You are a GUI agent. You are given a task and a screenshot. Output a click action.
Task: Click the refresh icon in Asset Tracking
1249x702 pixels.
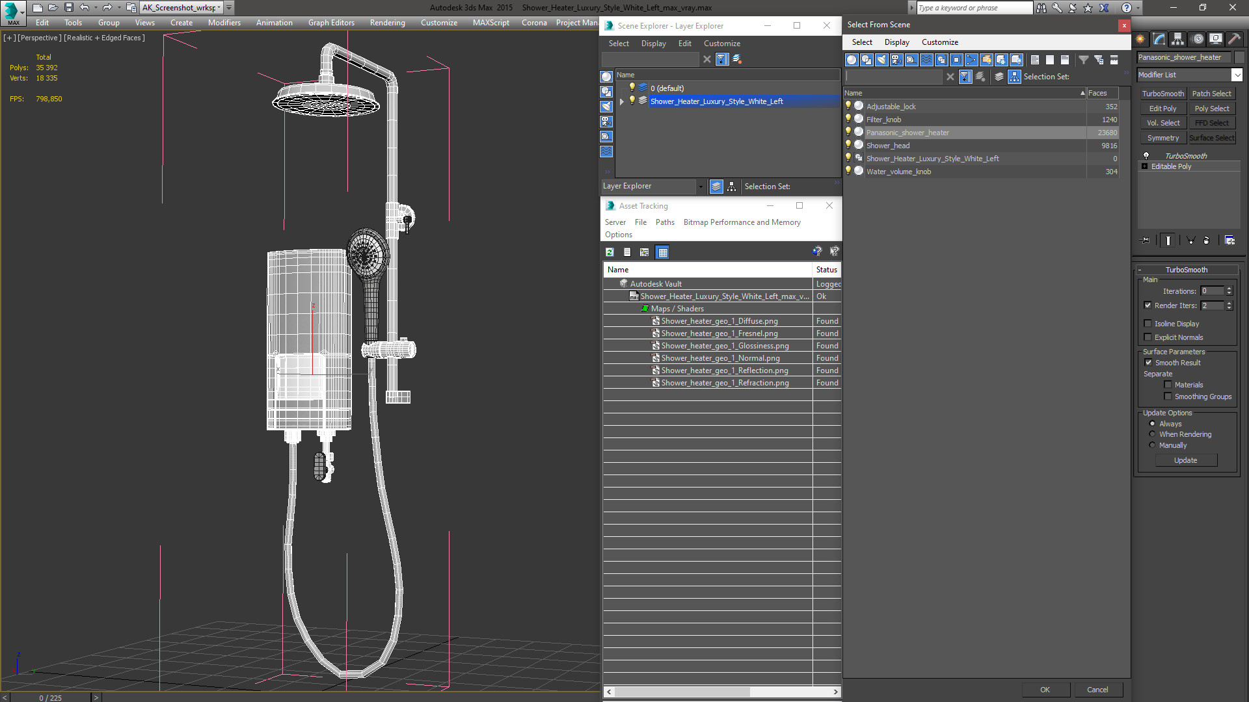click(610, 252)
